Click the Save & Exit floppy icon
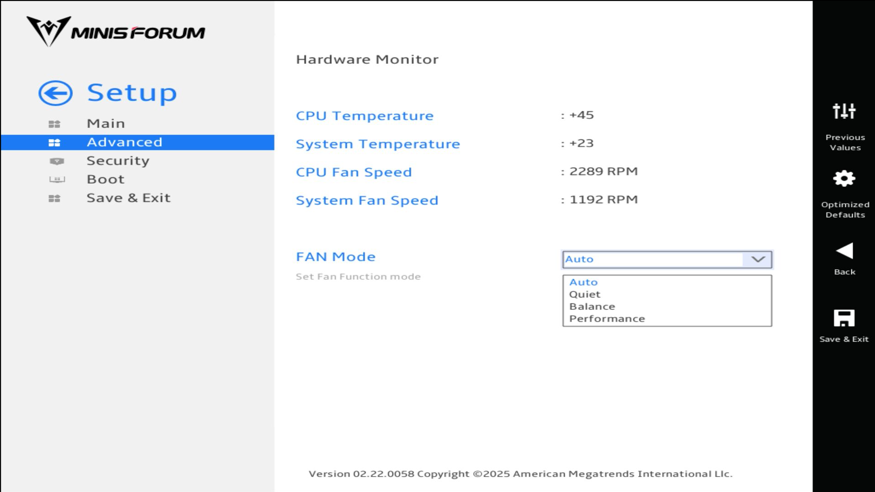Image resolution: width=875 pixels, height=492 pixels. coord(844,318)
